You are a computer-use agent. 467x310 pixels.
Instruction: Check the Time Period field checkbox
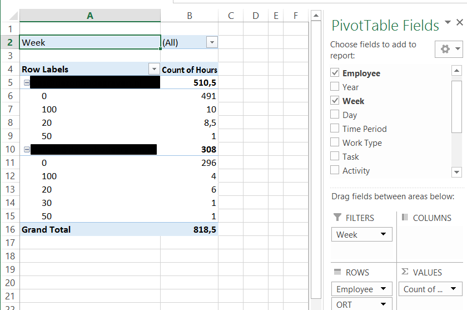pos(335,128)
